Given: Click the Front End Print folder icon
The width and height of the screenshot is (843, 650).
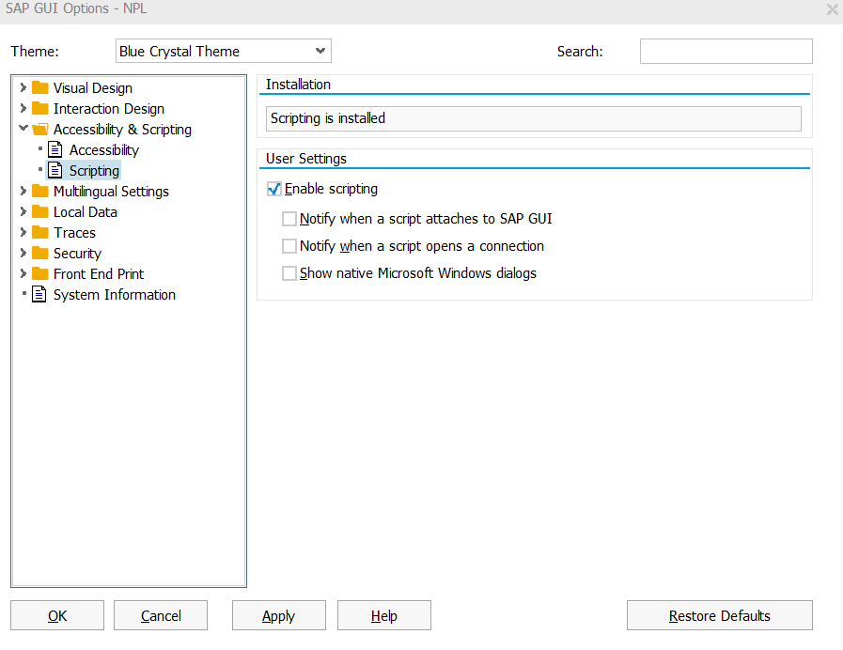Looking at the screenshot, I should coord(39,273).
